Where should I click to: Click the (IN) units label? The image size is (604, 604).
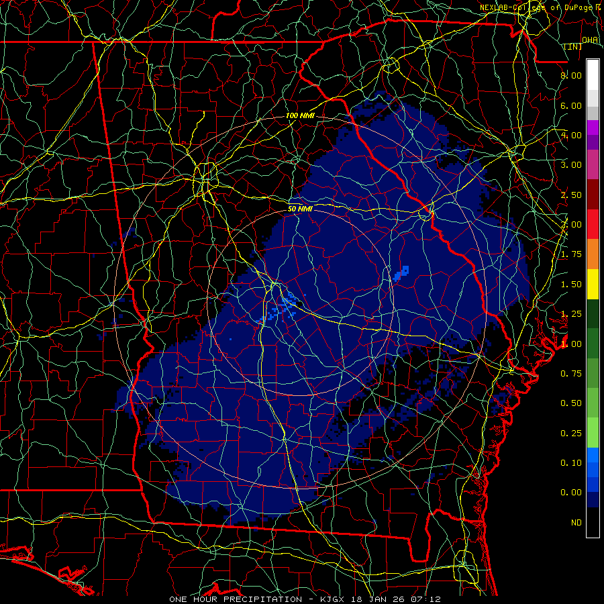click(x=573, y=46)
